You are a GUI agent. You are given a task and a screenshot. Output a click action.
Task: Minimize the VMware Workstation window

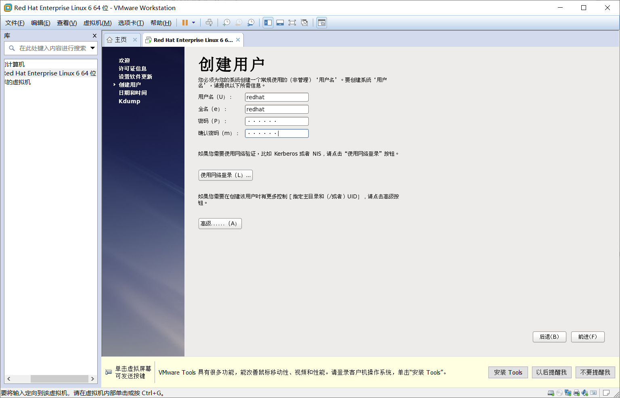pyautogui.click(x=560, y=8)
